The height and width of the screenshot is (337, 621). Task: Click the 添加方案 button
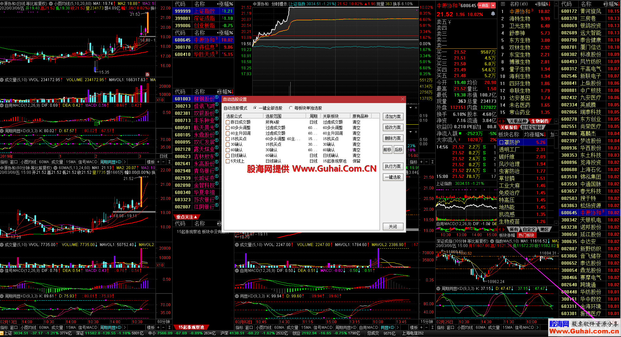tap(393, 116)
